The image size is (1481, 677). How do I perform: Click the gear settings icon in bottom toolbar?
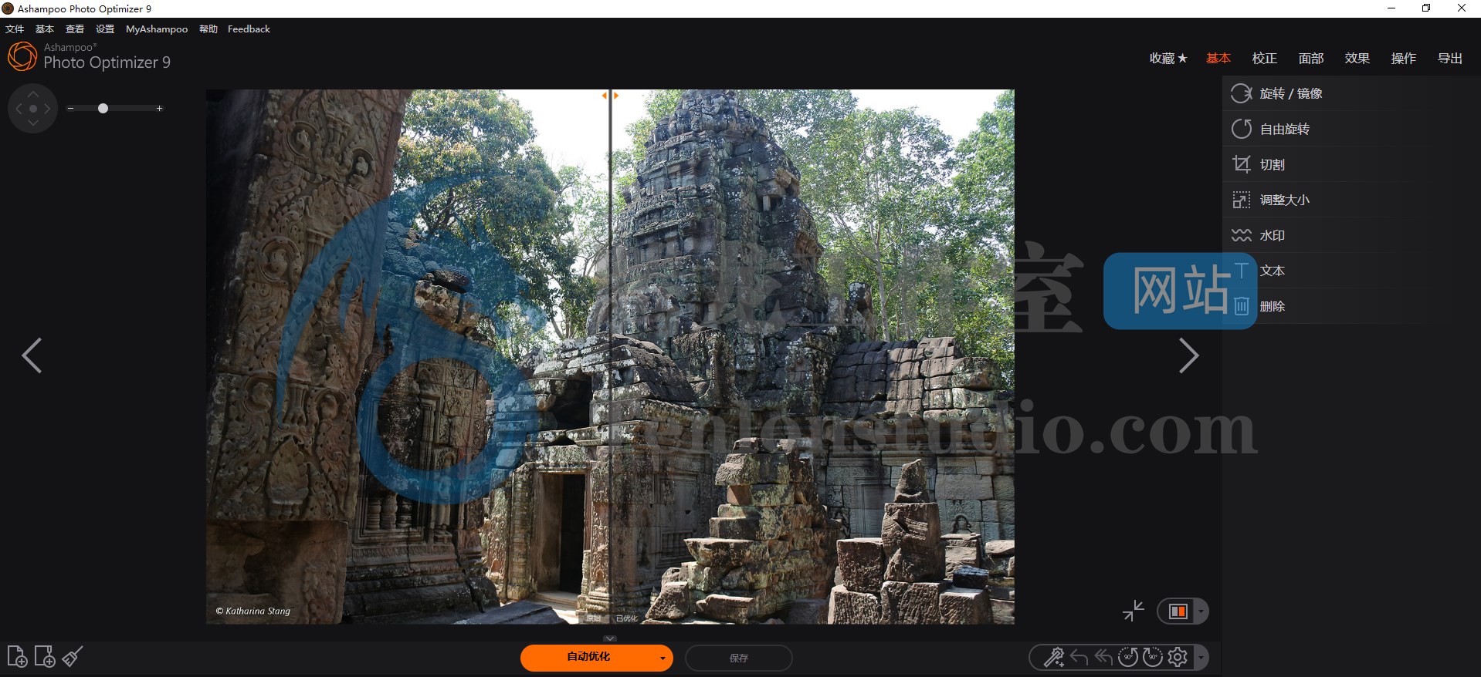point(1178,658)
